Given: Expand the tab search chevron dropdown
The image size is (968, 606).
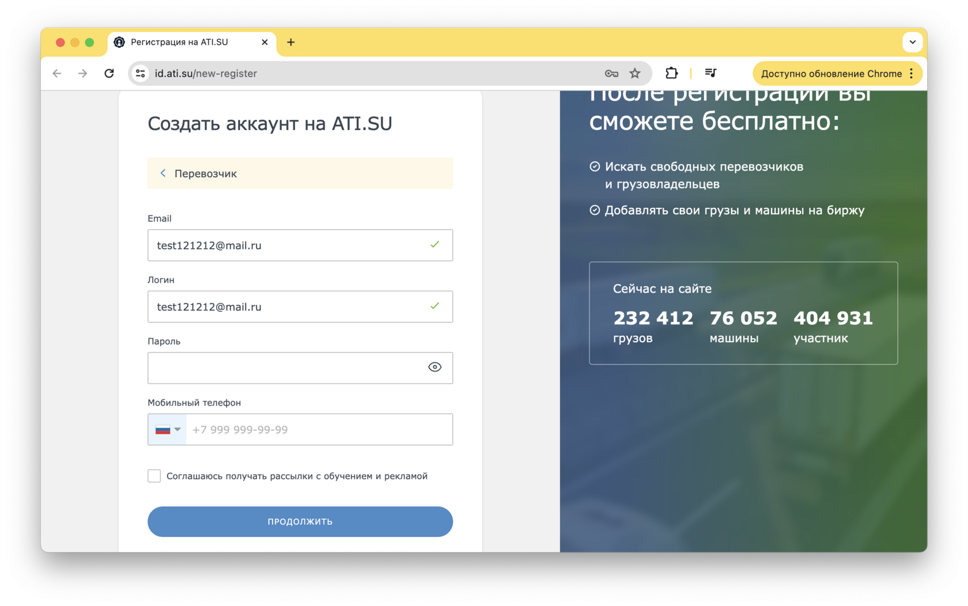Looking at the screenshot, I should point(912,42).
